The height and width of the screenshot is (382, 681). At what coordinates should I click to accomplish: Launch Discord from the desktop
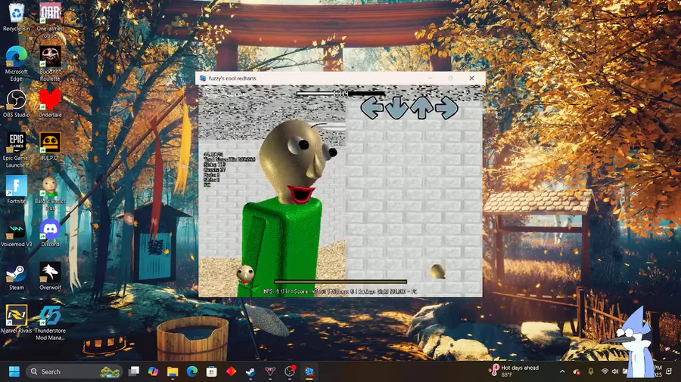click(x=50, y=233)
